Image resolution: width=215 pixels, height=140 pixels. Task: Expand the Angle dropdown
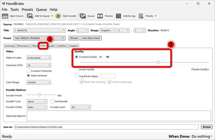coord(82,30)
